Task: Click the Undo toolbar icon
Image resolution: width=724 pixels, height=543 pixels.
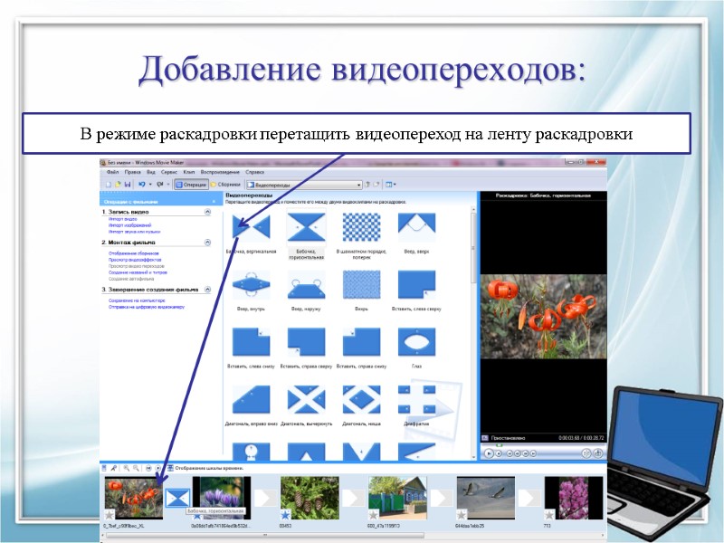Action: 142,185
